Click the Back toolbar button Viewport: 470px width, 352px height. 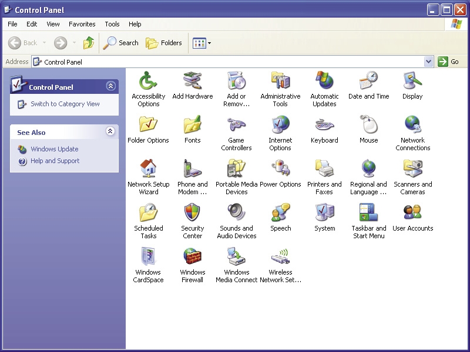click(23, 43)
